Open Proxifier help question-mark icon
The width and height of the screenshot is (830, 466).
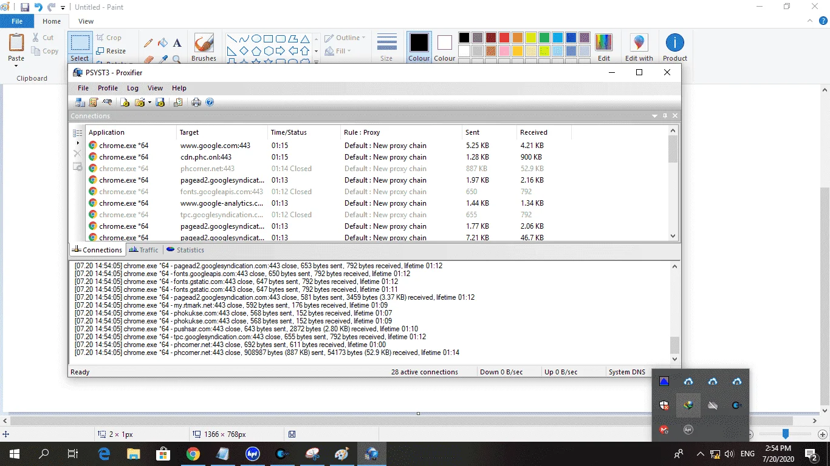coord(210,103)
